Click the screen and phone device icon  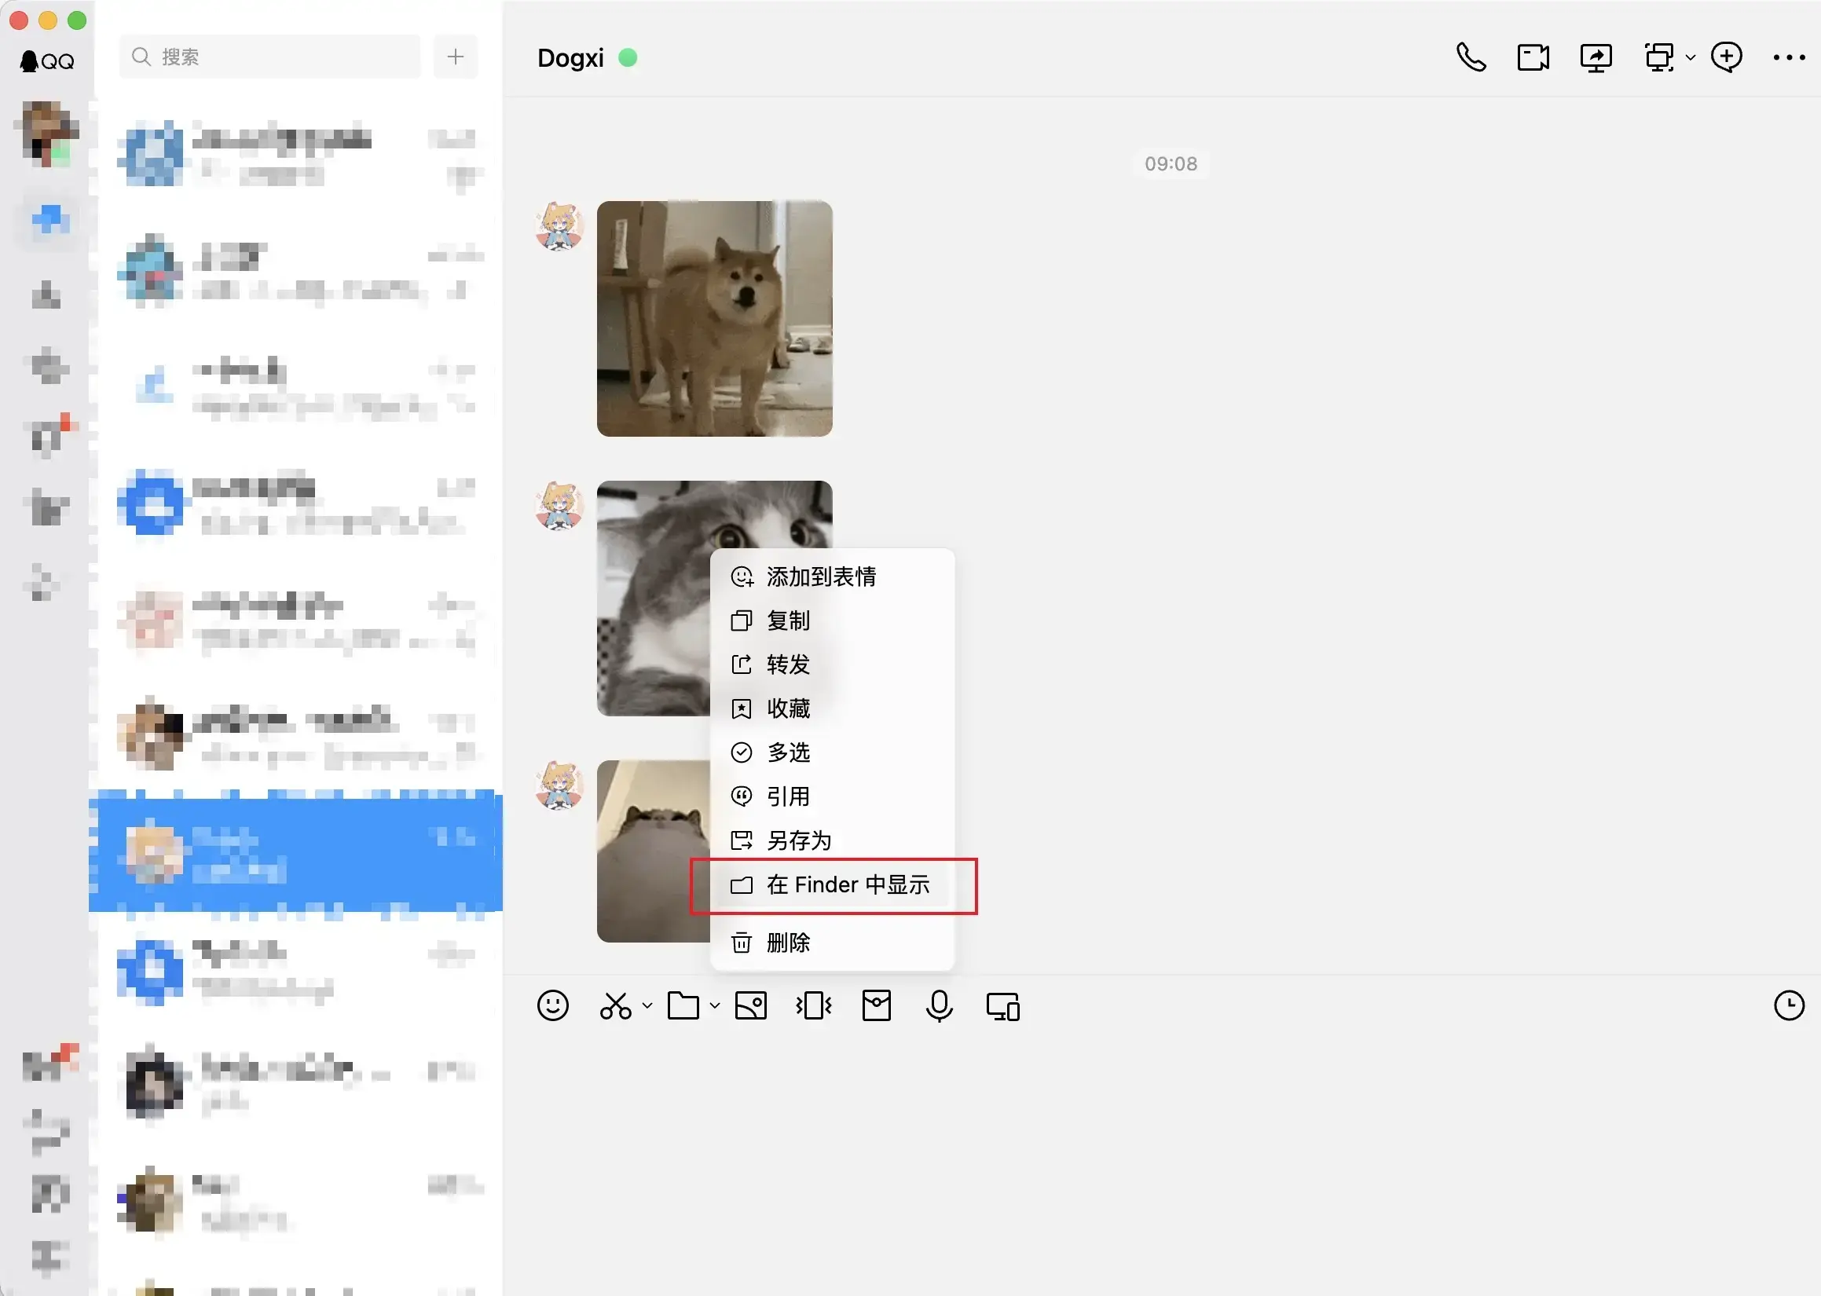pyautogui.click(x=1003, y=1006)
